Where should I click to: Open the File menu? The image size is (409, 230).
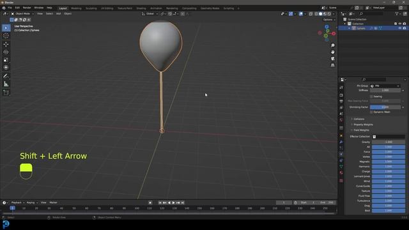(x=10, y=8)
